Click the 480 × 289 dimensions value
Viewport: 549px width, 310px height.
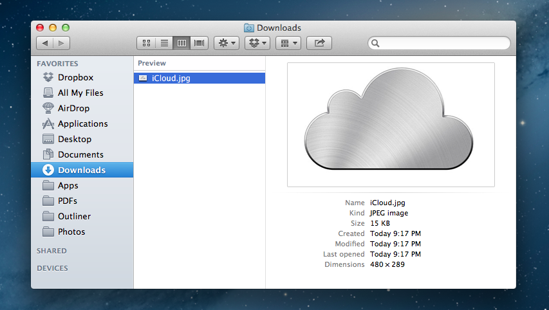tap(387, 264)
